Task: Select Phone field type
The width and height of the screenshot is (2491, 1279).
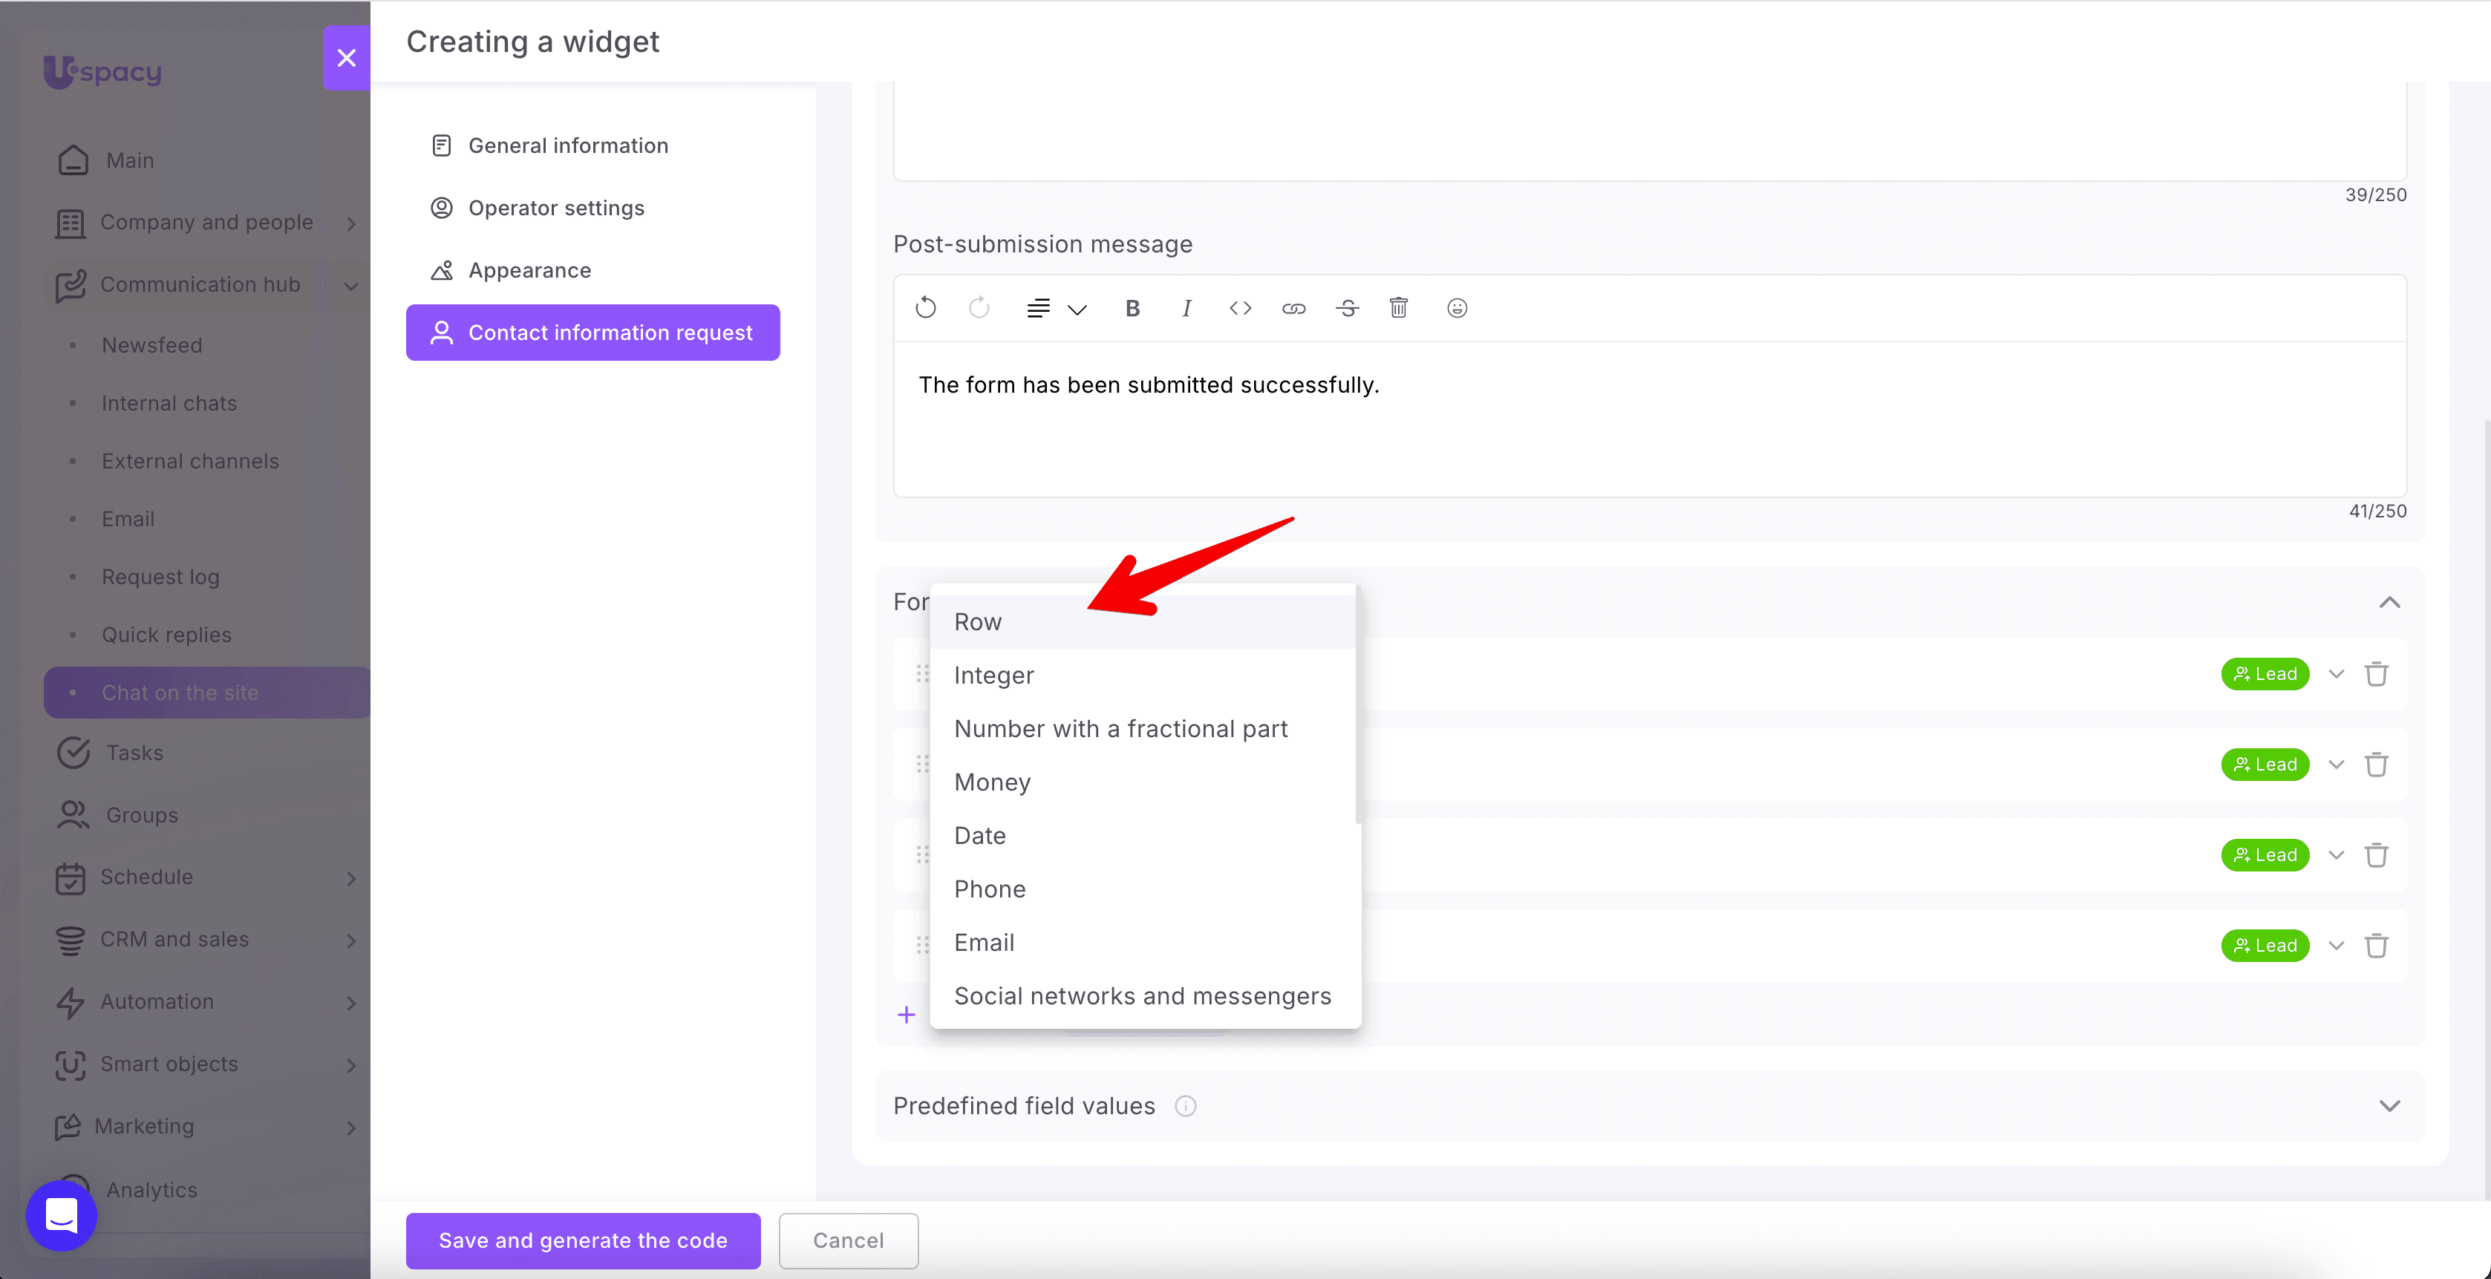Action: click(1143, 889)
